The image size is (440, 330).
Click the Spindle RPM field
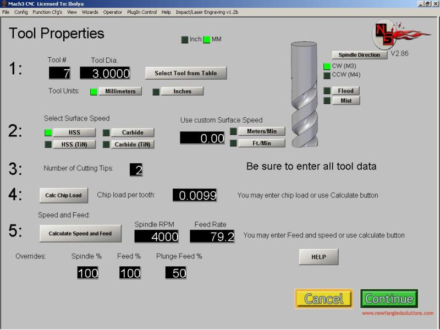157,237
